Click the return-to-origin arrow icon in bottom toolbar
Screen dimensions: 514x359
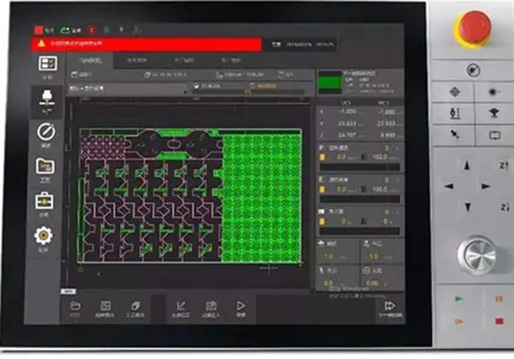point(180,306)
